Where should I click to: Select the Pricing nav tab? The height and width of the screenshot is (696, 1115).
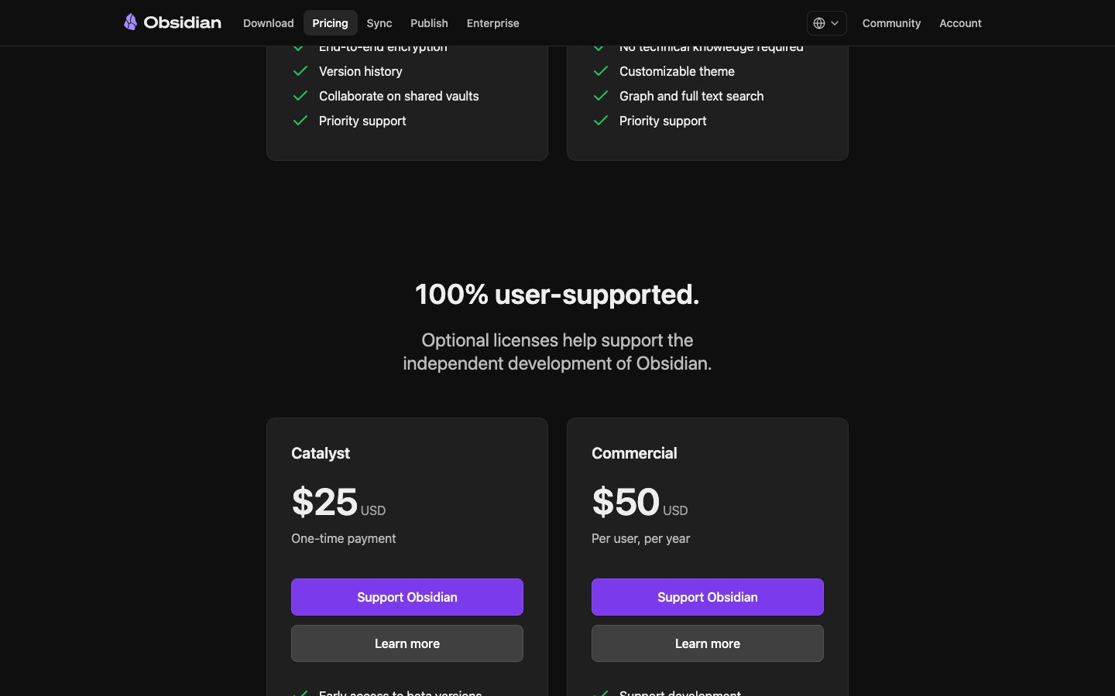(330, 23)
